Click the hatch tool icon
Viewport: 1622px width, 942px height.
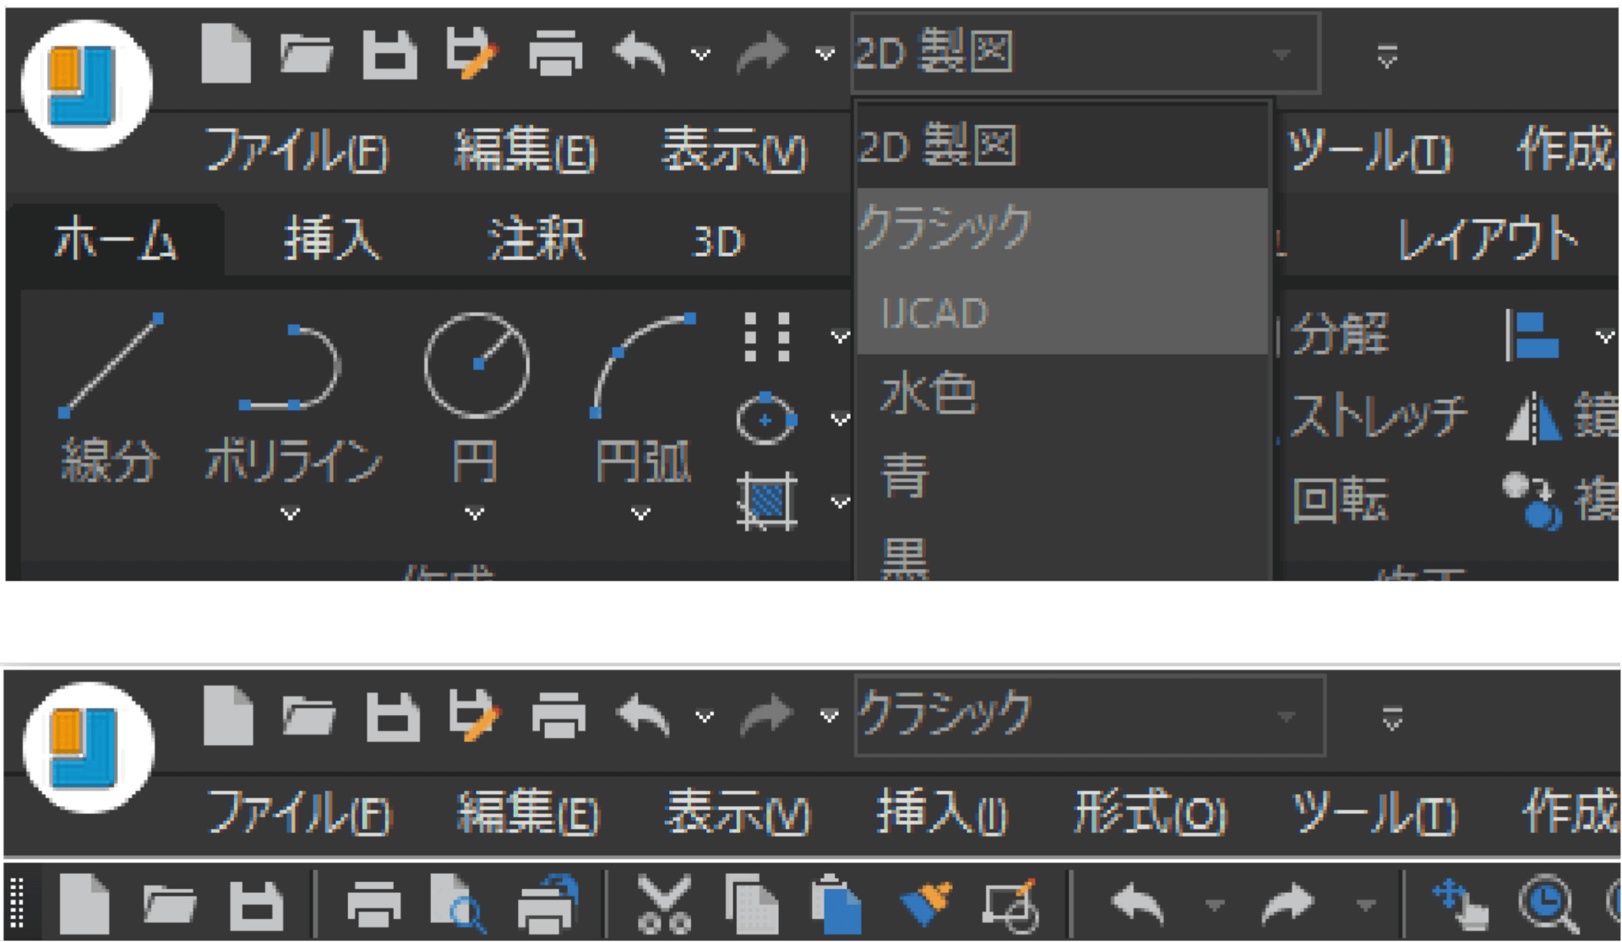pyautogui.click(x=766, y=501)
